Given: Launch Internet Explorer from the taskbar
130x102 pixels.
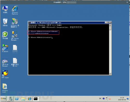Looking at the screenshot, I should 29,99.
